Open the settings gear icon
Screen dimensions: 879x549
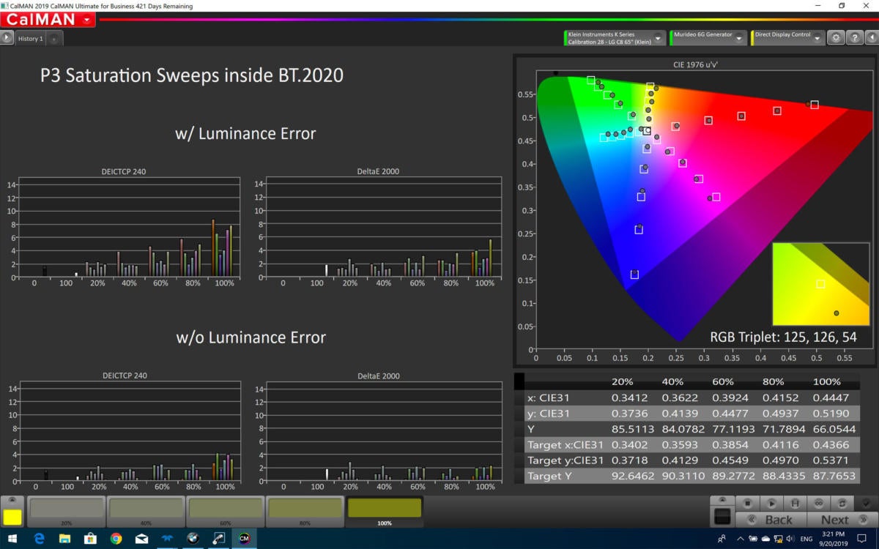pos(836,38)
